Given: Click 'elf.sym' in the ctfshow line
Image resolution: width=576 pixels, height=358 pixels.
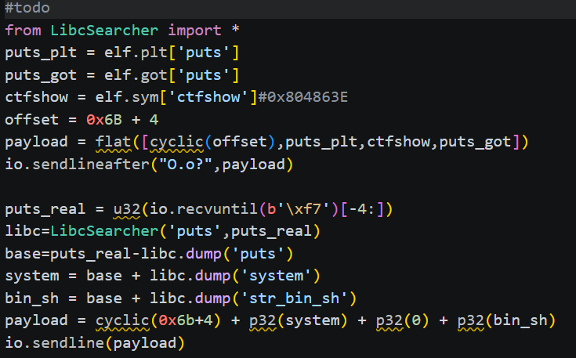Looking at the screenshot, I should click(127, 97).
